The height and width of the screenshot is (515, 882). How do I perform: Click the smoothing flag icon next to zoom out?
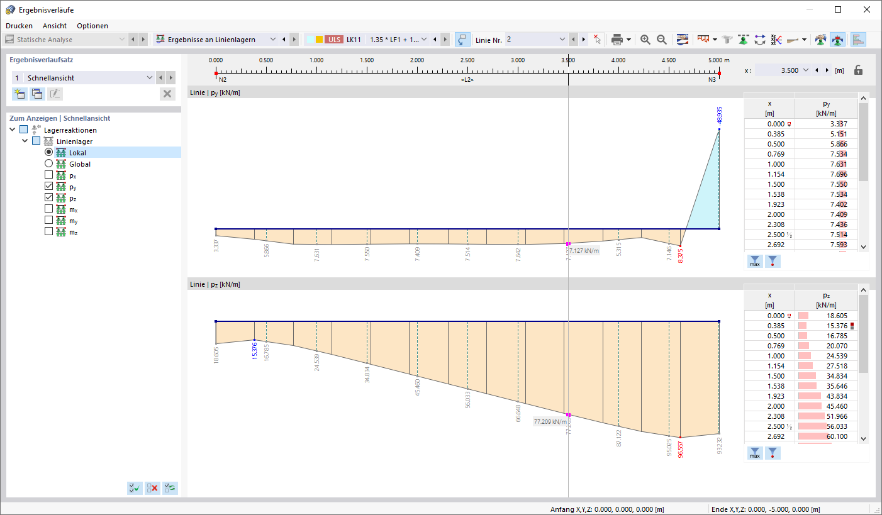tap(683, 39)
